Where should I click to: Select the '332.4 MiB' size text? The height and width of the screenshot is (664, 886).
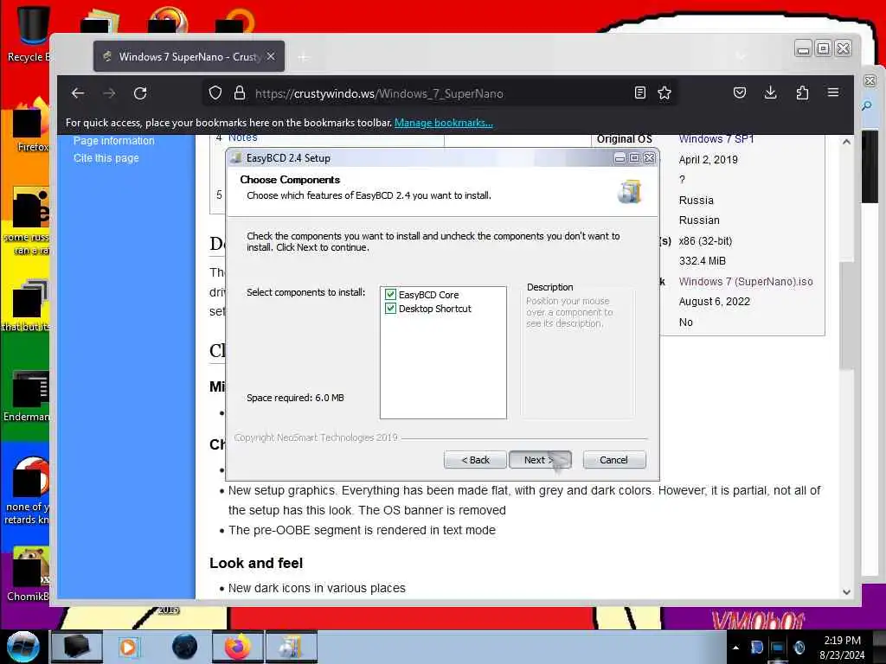click(x=703, y=261)
